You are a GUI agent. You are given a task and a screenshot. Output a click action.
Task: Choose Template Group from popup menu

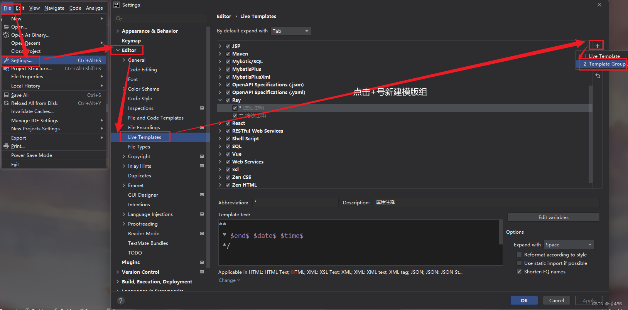(602, 64)
